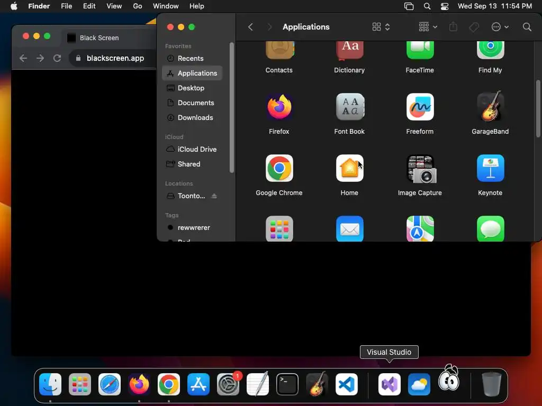
Task: Open Stage Manager icon in menu bar
Action: click(x=409, y=6)
